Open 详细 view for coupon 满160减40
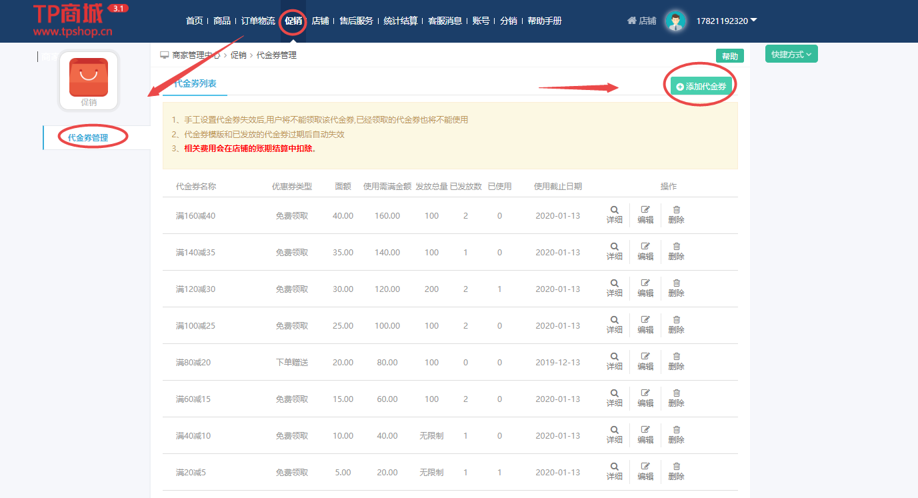 613,215
